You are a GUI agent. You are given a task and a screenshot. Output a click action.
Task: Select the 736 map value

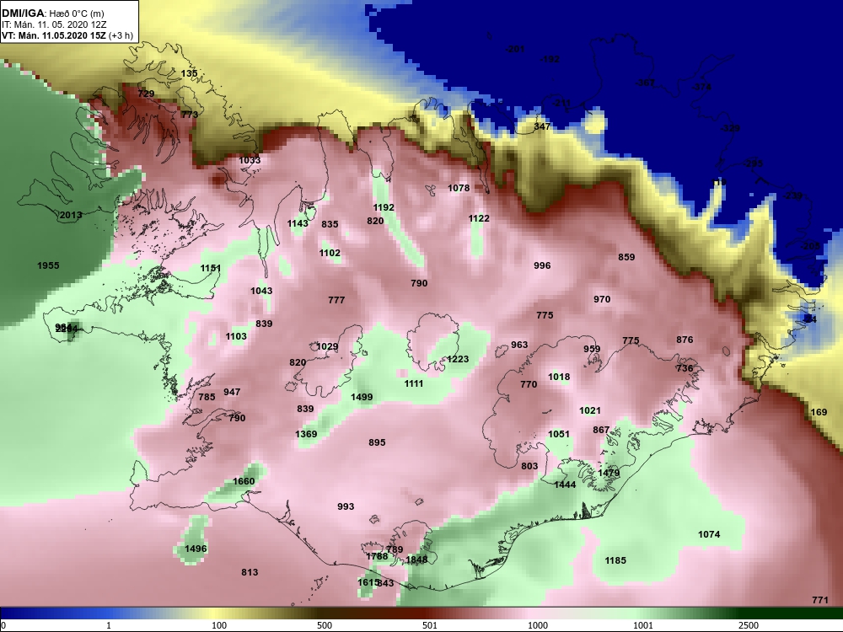point(685,368)
